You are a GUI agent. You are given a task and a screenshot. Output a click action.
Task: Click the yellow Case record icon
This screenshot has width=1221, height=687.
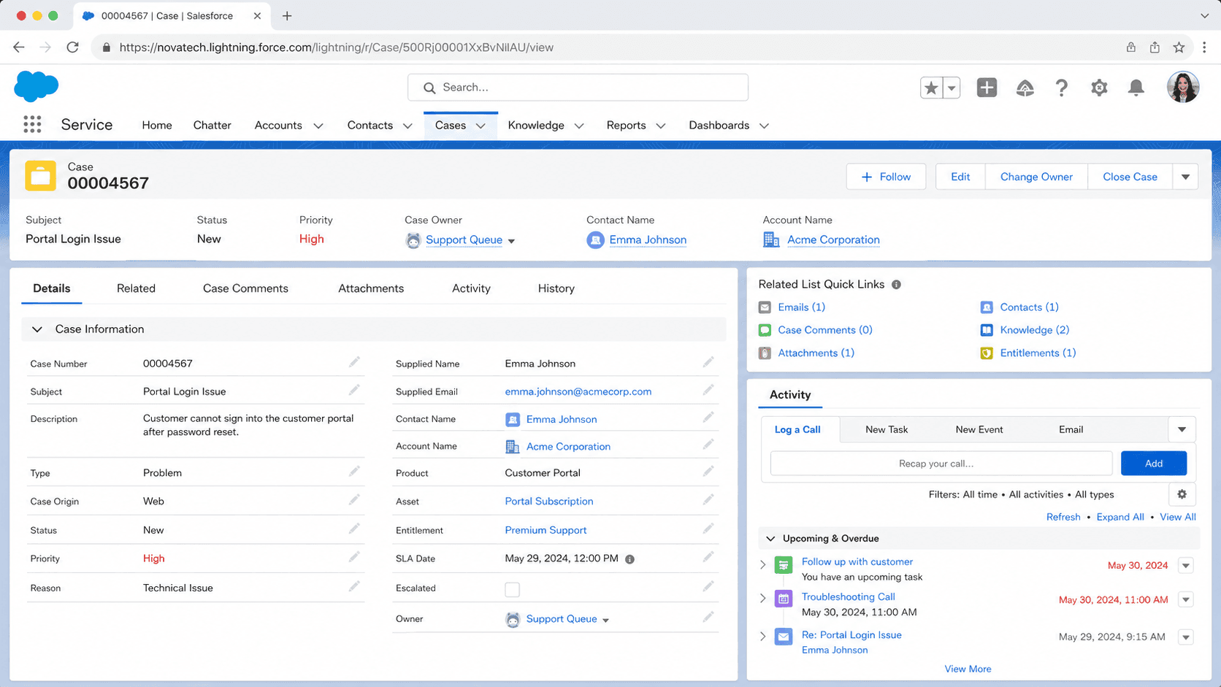click(40, 176)
